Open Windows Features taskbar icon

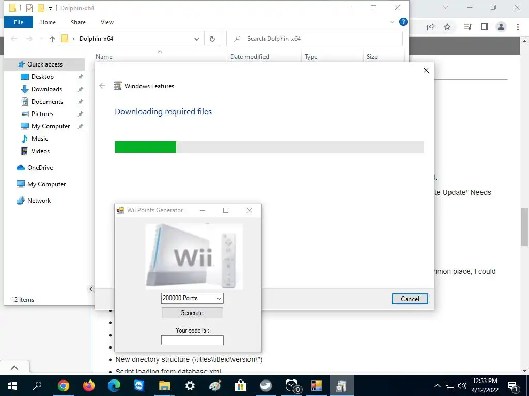[341, 386]
